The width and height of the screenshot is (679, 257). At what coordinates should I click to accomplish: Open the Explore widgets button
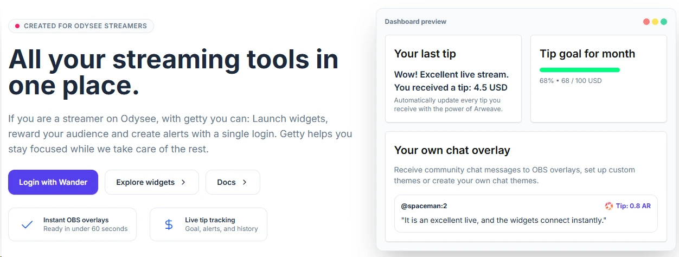[x=152, y=182]
